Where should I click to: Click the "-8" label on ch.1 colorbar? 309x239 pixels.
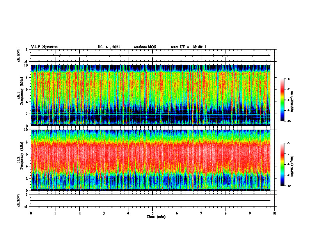[x=288, y=100]
